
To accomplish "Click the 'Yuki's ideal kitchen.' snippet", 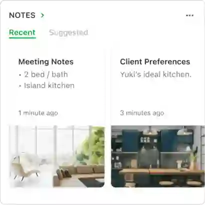I will pos(155,74).
